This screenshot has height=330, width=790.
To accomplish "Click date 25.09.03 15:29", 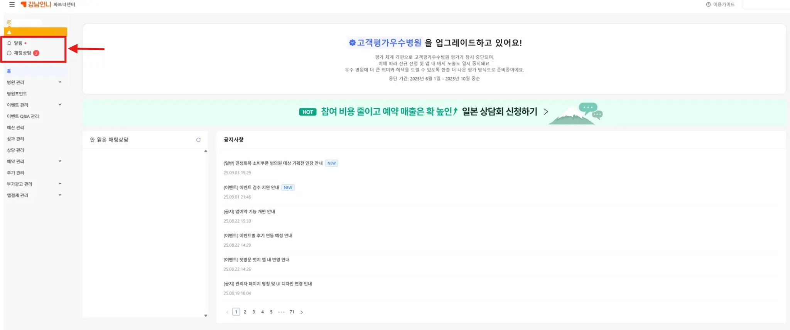I will pyautogui.click(x=237, y=173).
